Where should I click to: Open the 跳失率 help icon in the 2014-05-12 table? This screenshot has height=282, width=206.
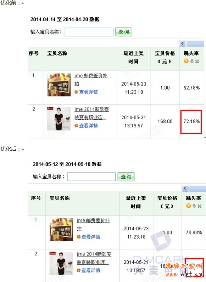[x=188, y=206]
